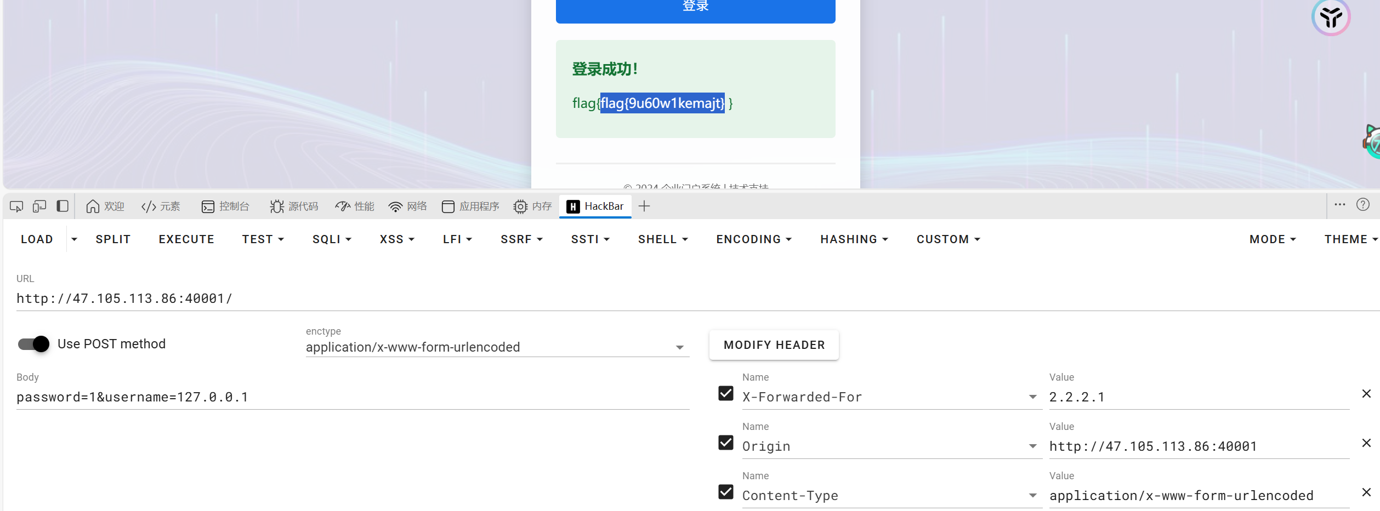Switch to the 网络 (Network) tab
1380x511 pixels.
(407, 206)
